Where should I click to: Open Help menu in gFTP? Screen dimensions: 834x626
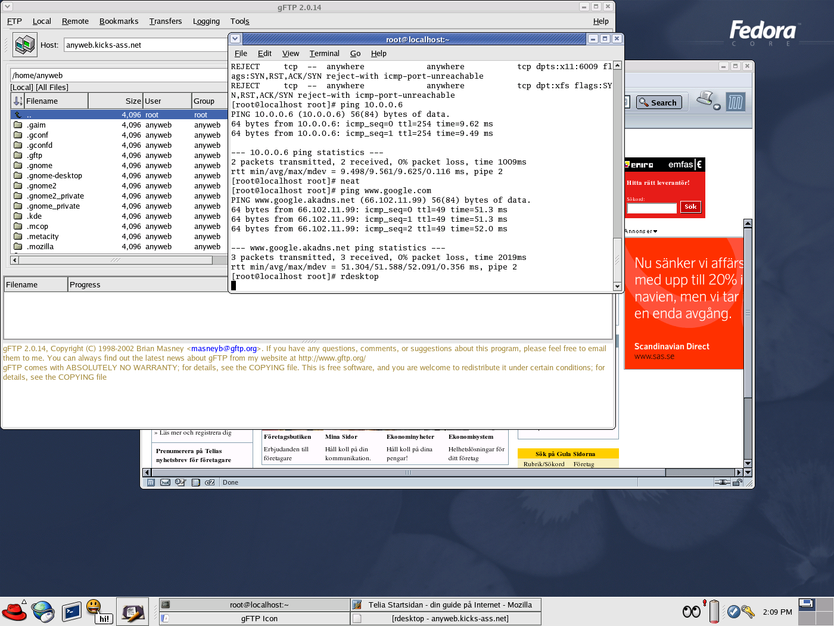600,21
